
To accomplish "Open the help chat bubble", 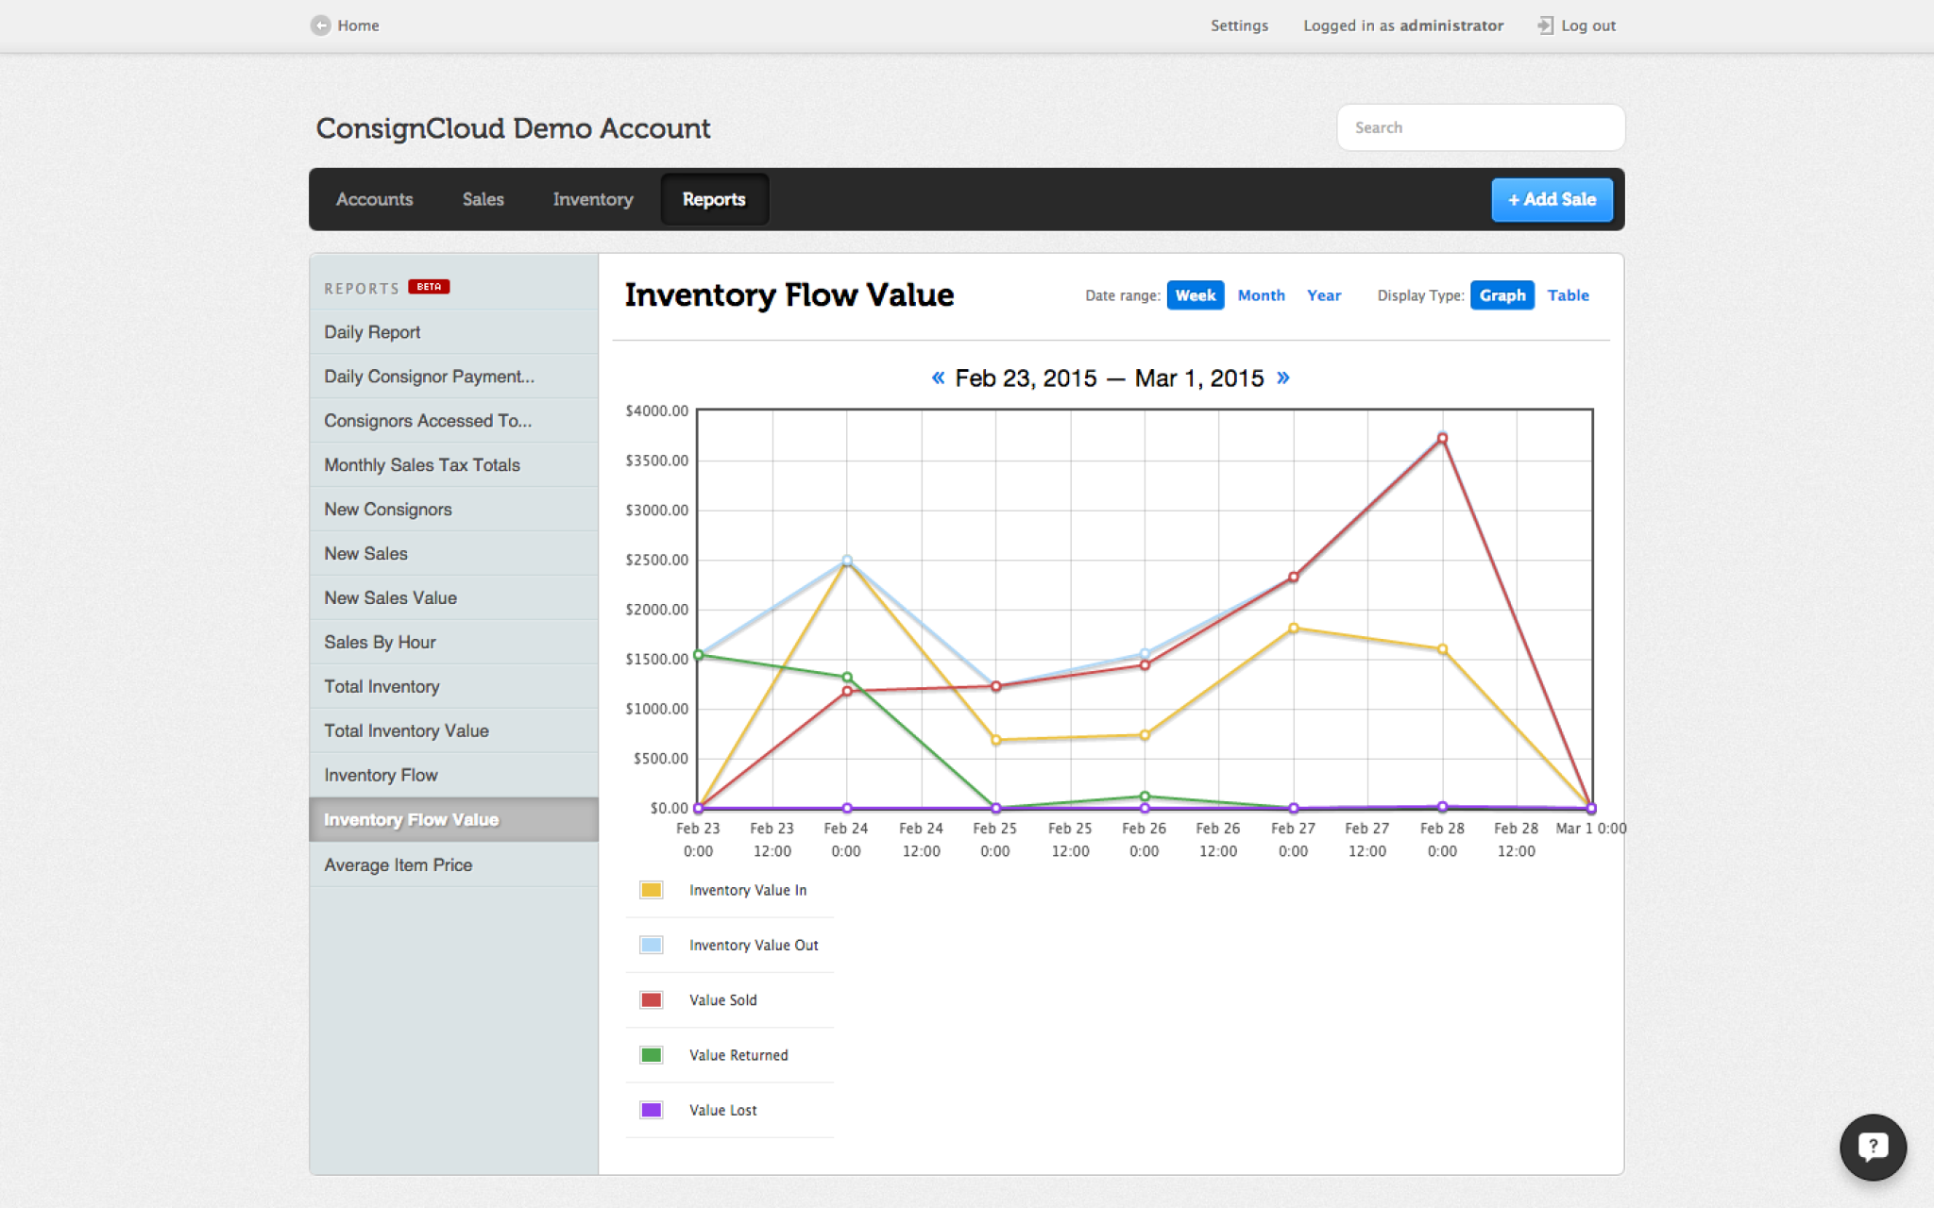I will tap(1873, 1147).
